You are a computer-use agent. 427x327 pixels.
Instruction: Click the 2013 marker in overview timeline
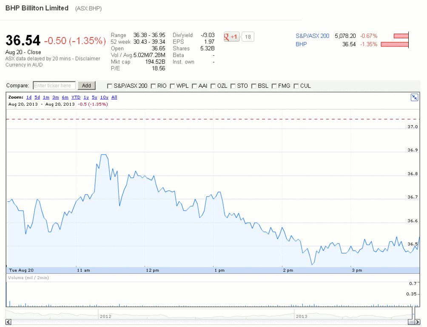(302, 316)
